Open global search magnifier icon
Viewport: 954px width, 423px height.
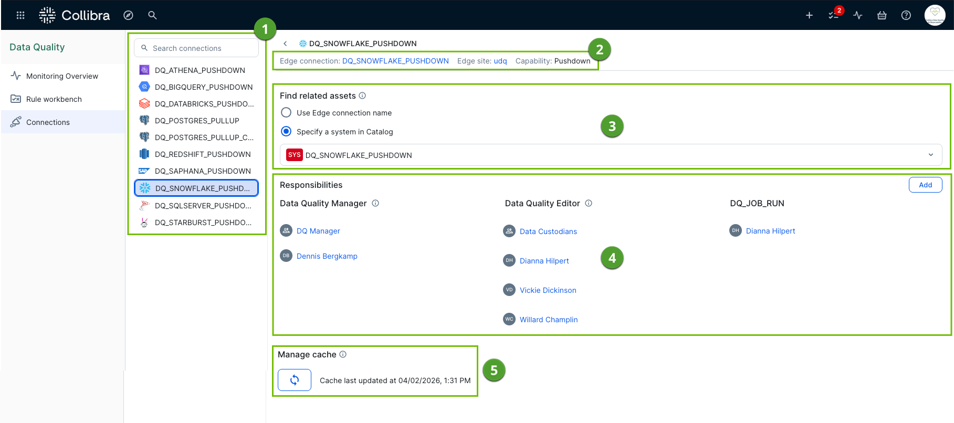point(152,15)
